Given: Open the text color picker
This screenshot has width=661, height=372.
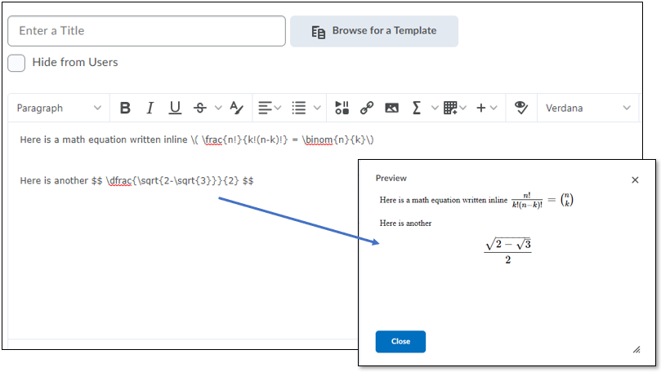Looking at the screenshot, I should [236, 108].
